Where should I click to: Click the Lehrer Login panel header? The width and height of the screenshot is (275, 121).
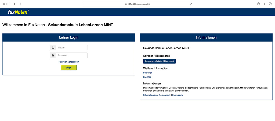click(69, 37)
